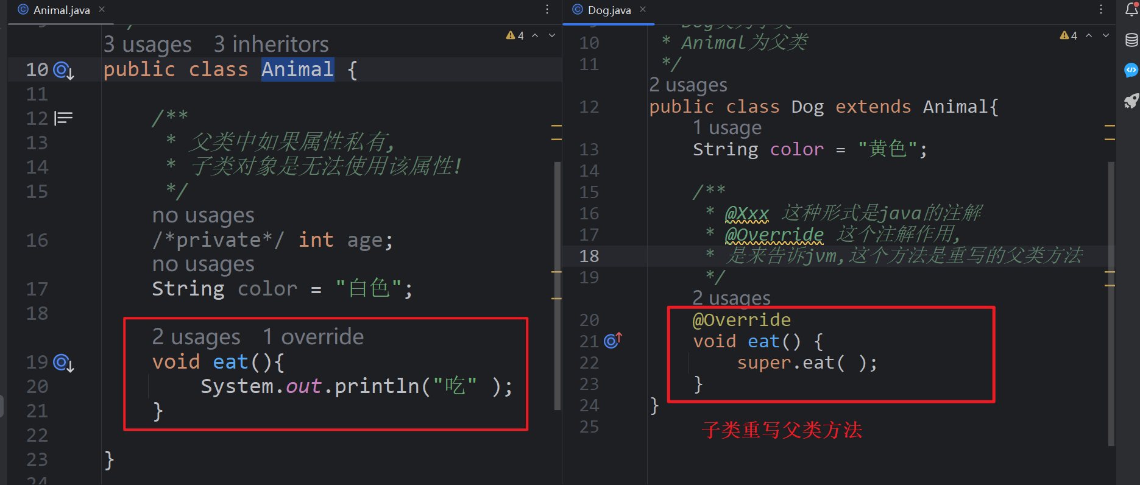This screenshot has height=485, width=1140.
Task: Click 'no usages' hint above int age
Action: [203, 216]
